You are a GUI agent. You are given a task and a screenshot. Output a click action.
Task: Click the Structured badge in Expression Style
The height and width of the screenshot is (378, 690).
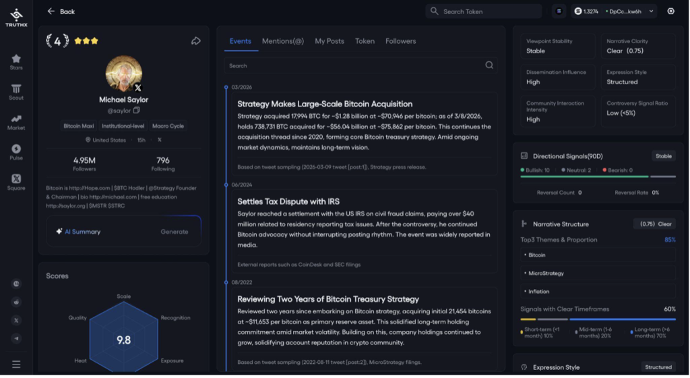pos(658,367)
